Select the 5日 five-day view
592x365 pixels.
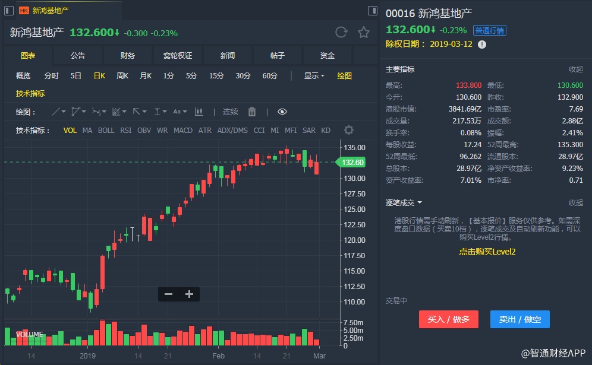point(76,76)
